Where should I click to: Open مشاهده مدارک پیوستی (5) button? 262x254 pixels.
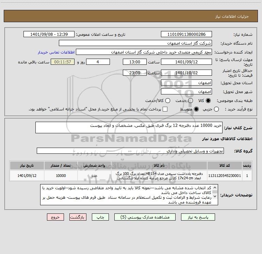point(145,217)
